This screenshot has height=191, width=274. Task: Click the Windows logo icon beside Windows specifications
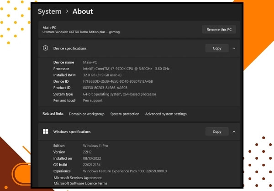tap(45, 131)
